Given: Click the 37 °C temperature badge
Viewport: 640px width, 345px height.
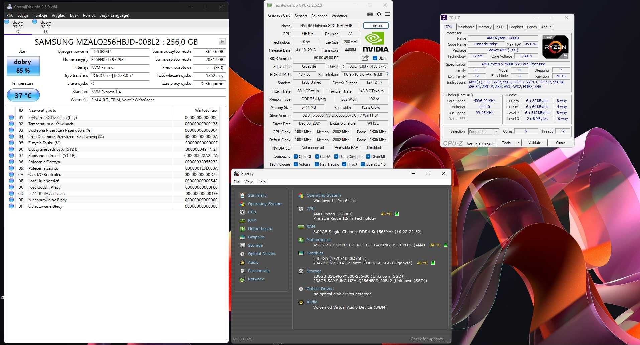Looking at the screenshot, I should point(23,95).
